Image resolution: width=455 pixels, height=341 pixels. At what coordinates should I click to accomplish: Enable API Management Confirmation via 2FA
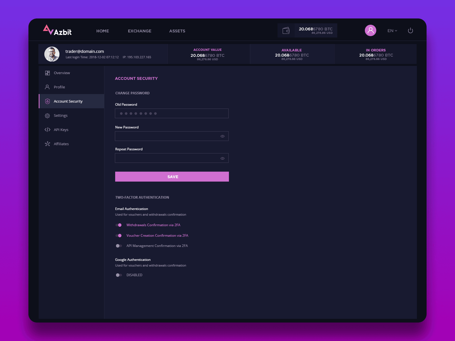tap(119, 246)
